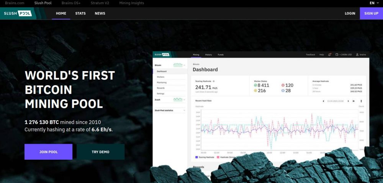
Task: Open the NEWS nav tab
Action: coord(100,13)
